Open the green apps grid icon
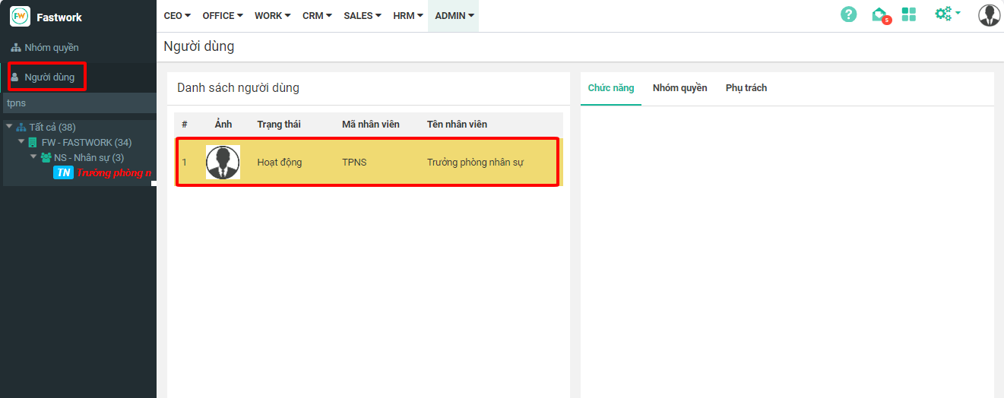The height and width of the screenshot is (398, 1004). (908, 14)
